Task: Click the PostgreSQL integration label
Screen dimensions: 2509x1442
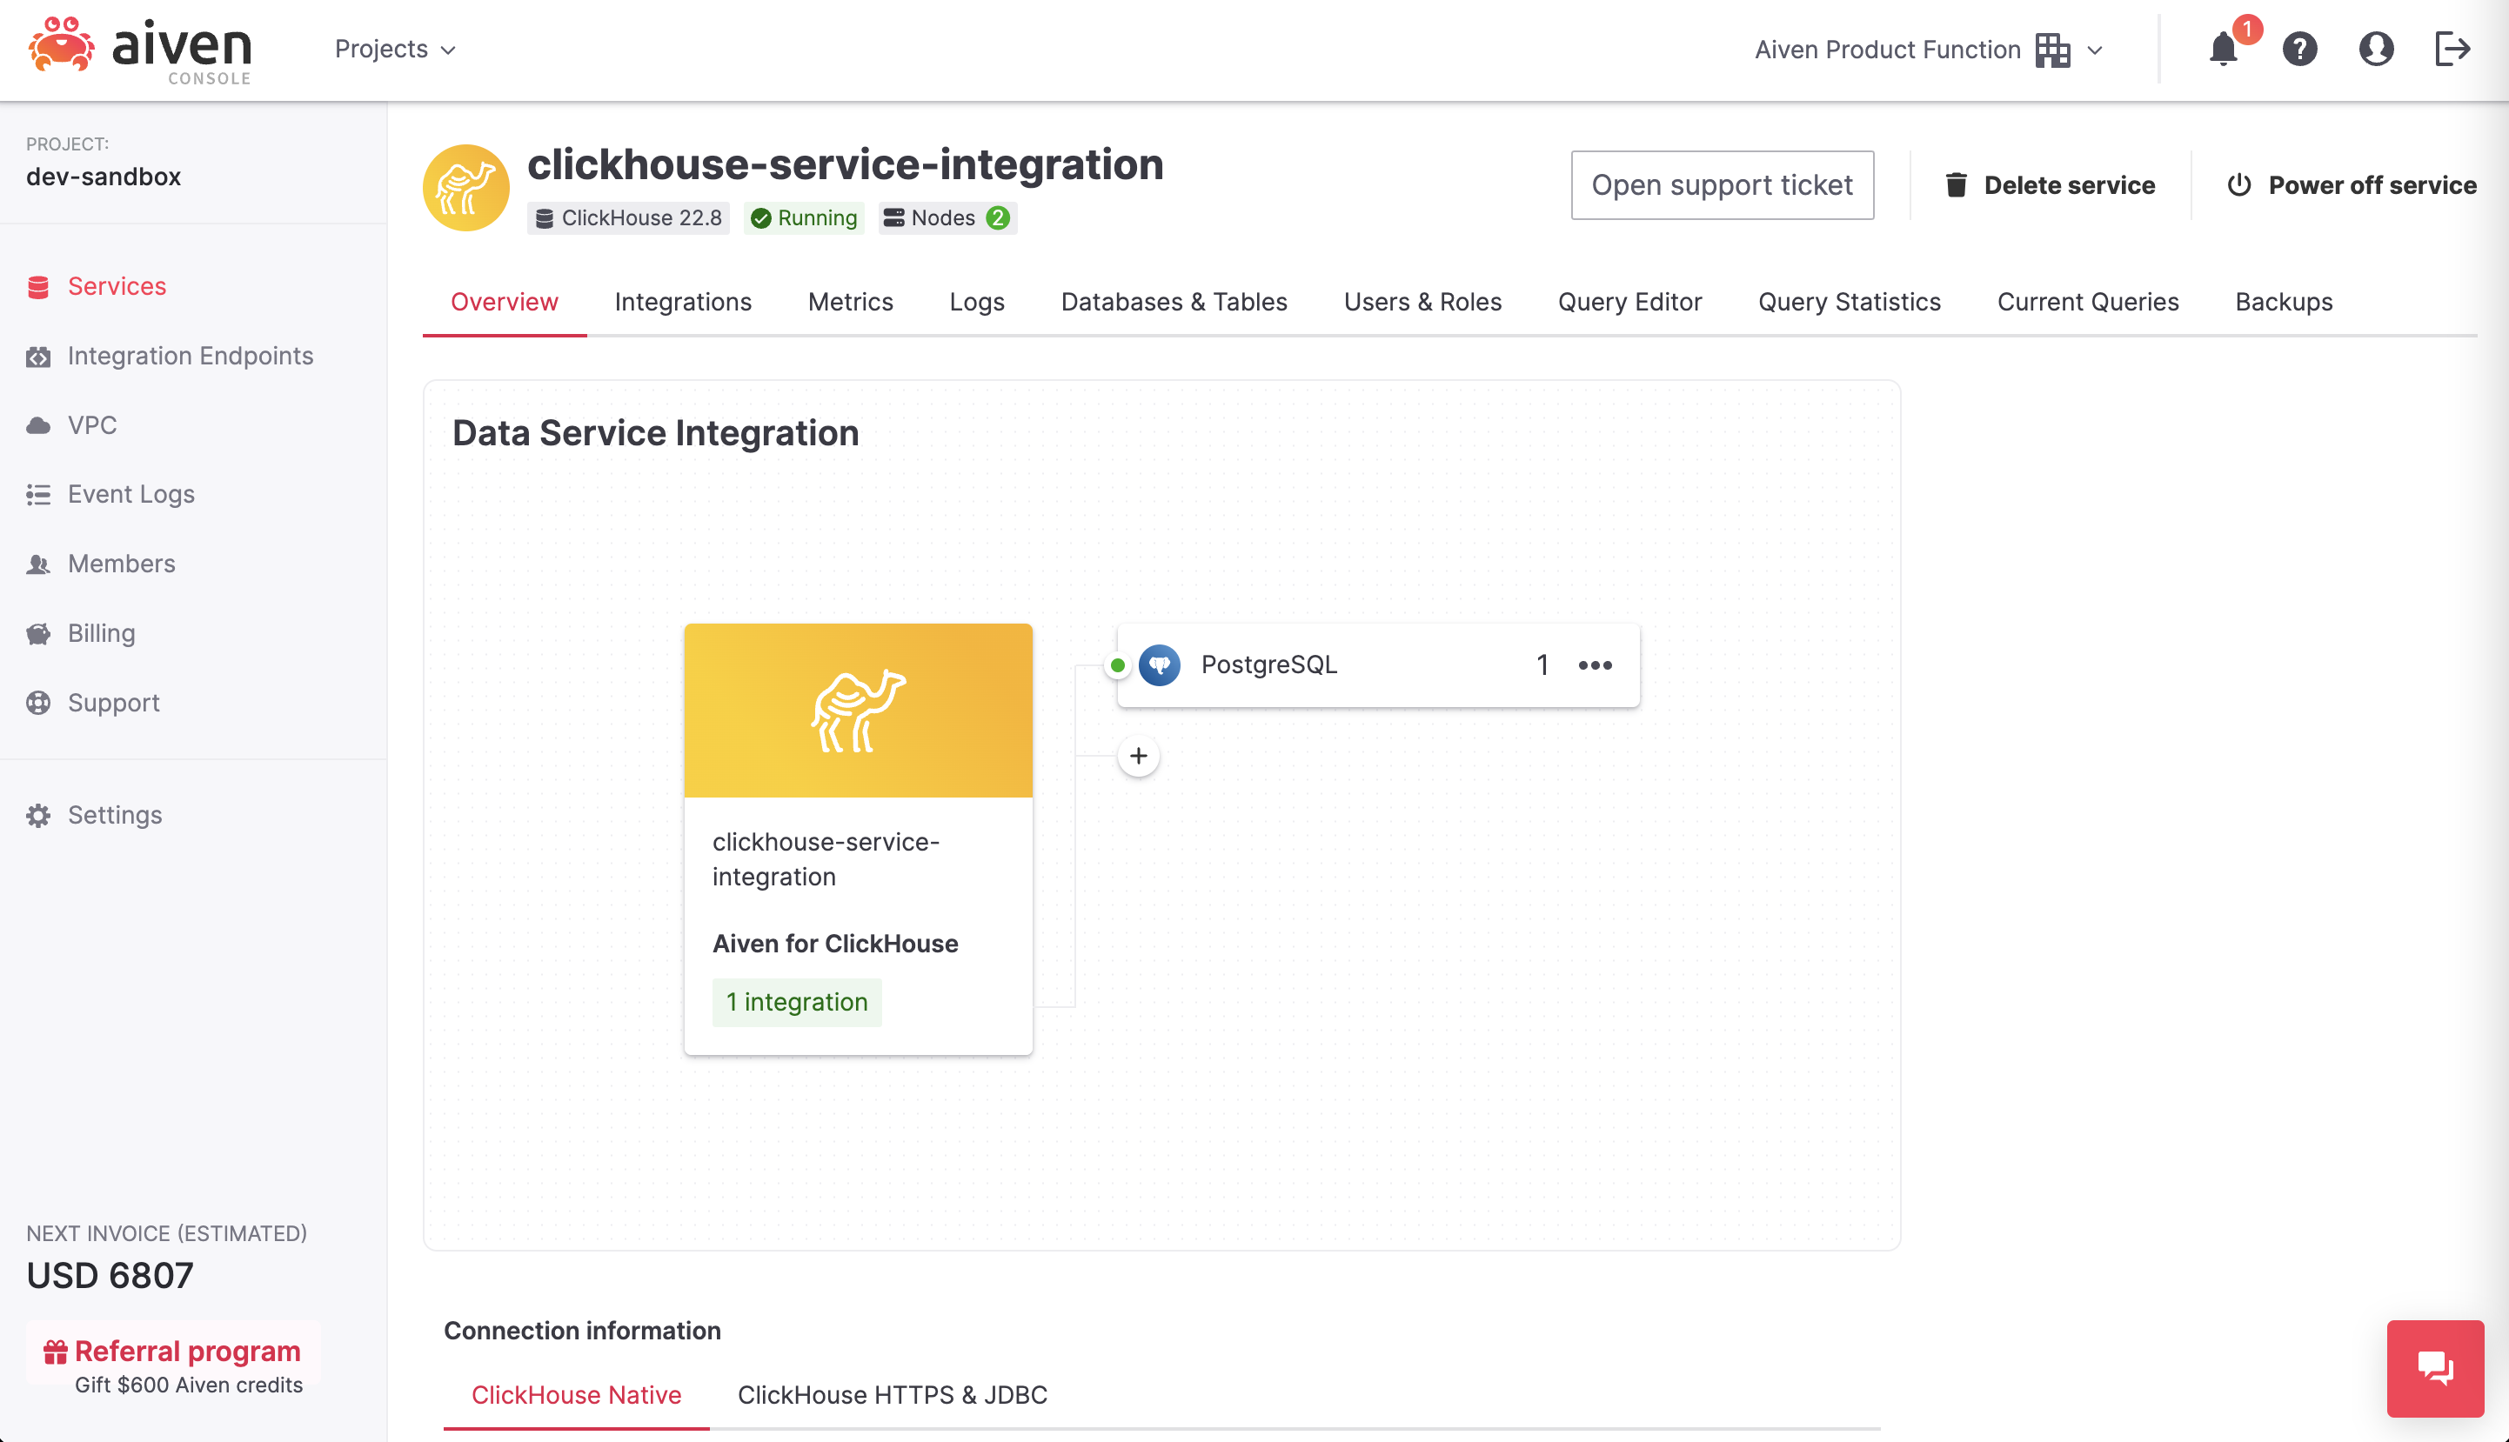Action: 1269,665
